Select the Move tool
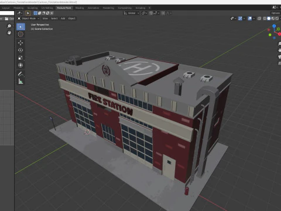 (x=20, y=43)
